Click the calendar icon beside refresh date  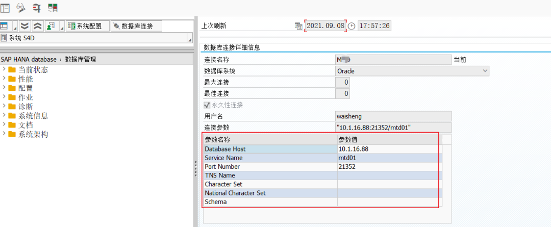click(298, 26)
